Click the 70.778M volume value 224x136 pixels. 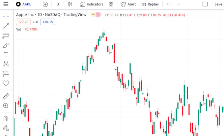point(31,29)
